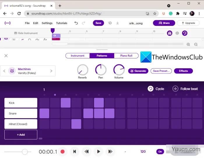Screen dimensions: 204x158
Task: Click the download song icon
Action: 117,23
